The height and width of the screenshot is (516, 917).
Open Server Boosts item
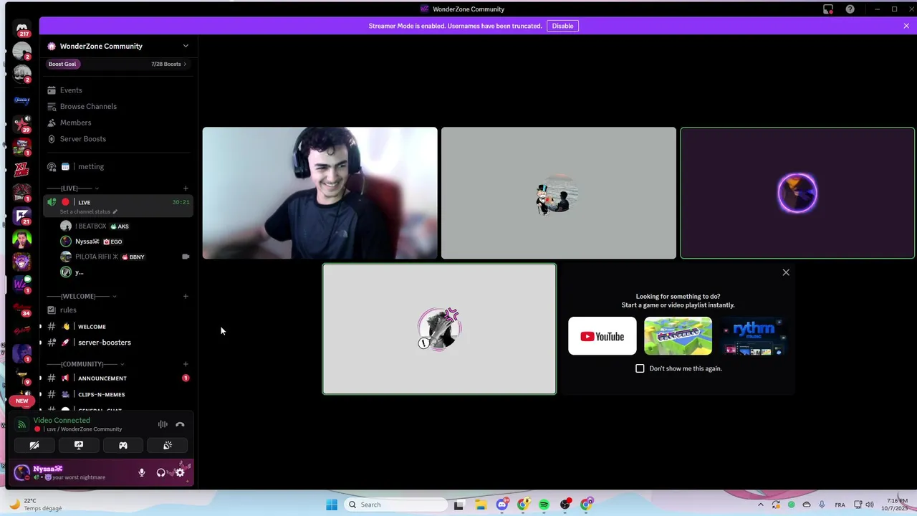coord(118,139)
